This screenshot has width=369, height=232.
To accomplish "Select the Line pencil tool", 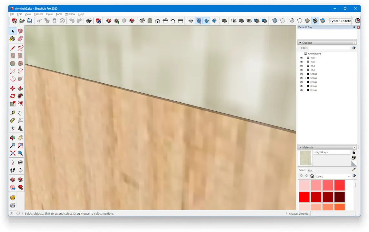I will coord(13,48).
